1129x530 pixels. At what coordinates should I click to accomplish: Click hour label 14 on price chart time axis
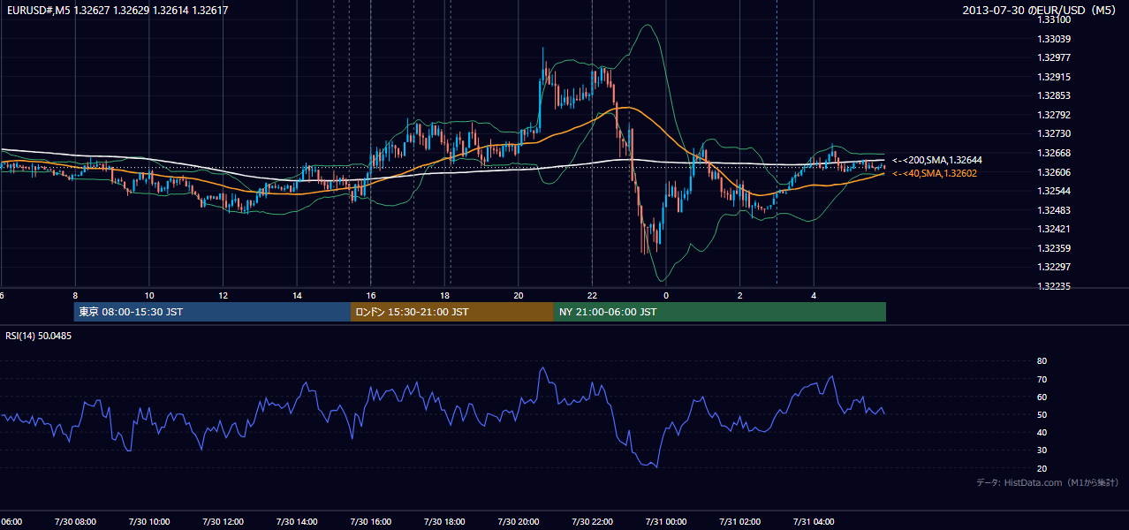[x=297, y=295]
